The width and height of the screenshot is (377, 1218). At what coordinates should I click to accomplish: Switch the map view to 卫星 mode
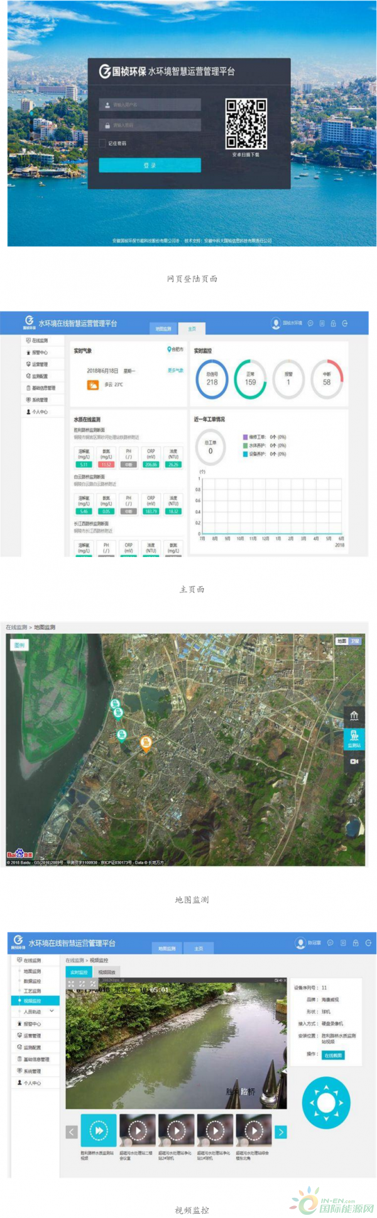355,641
